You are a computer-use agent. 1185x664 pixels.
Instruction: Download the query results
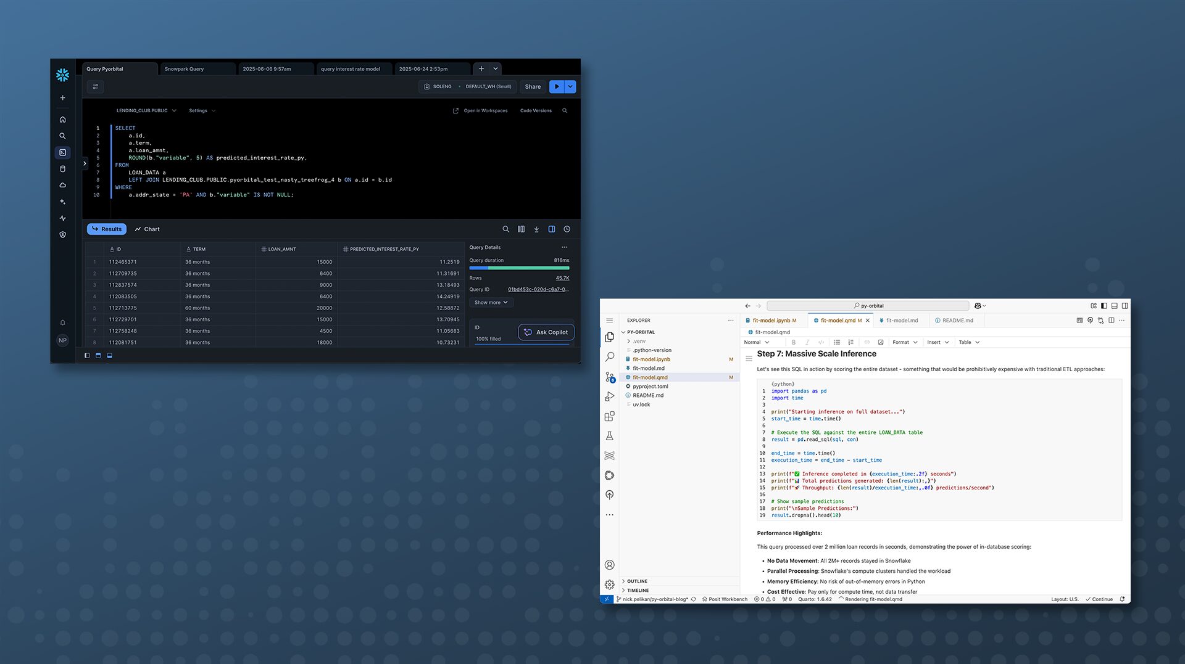536,229
